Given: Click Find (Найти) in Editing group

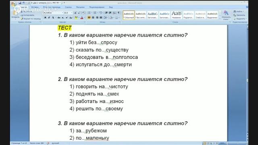Looking at the screenshot, I should 238,11.
